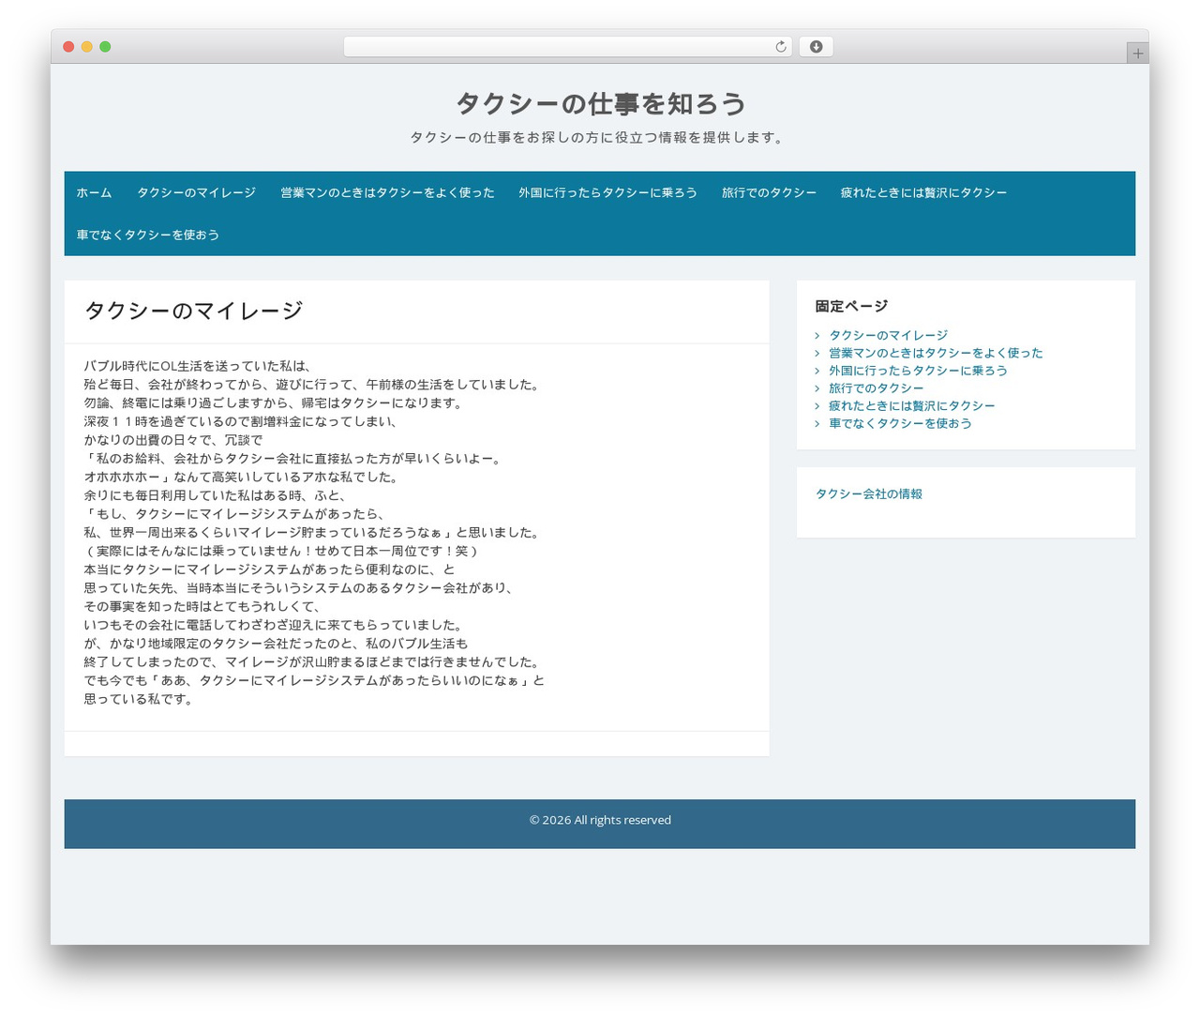
Task: Click sidebar link 車でなくタクシーを使おう
Action: [x=900, y=423]
